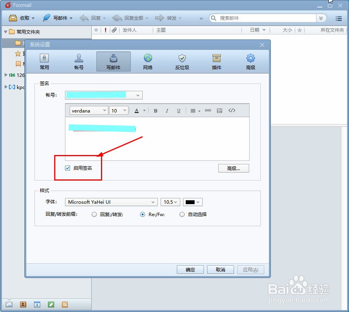Screen dimensions: 349x312
Task: Insert a hyperlink in the signature editor
Action: (207, 110)
